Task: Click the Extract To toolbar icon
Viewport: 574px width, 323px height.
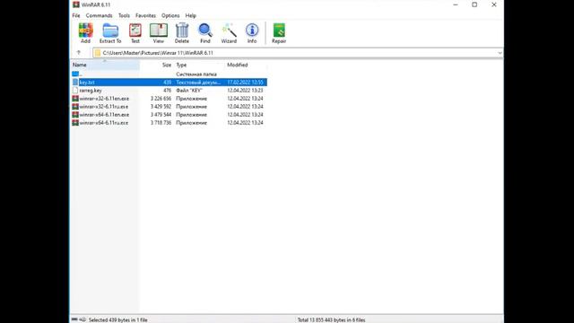Action: point(110,33)
